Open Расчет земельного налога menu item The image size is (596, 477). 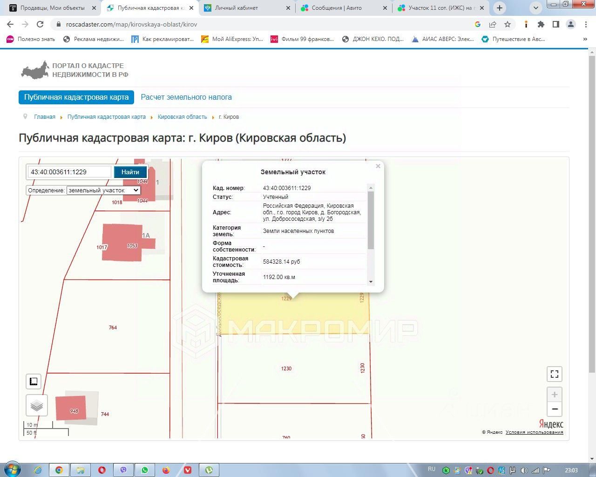coord(186,97)
